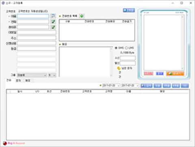This screenshot has width=195, height=147.
Task: Click the 이메일 input field
Action: coord(37,32)
